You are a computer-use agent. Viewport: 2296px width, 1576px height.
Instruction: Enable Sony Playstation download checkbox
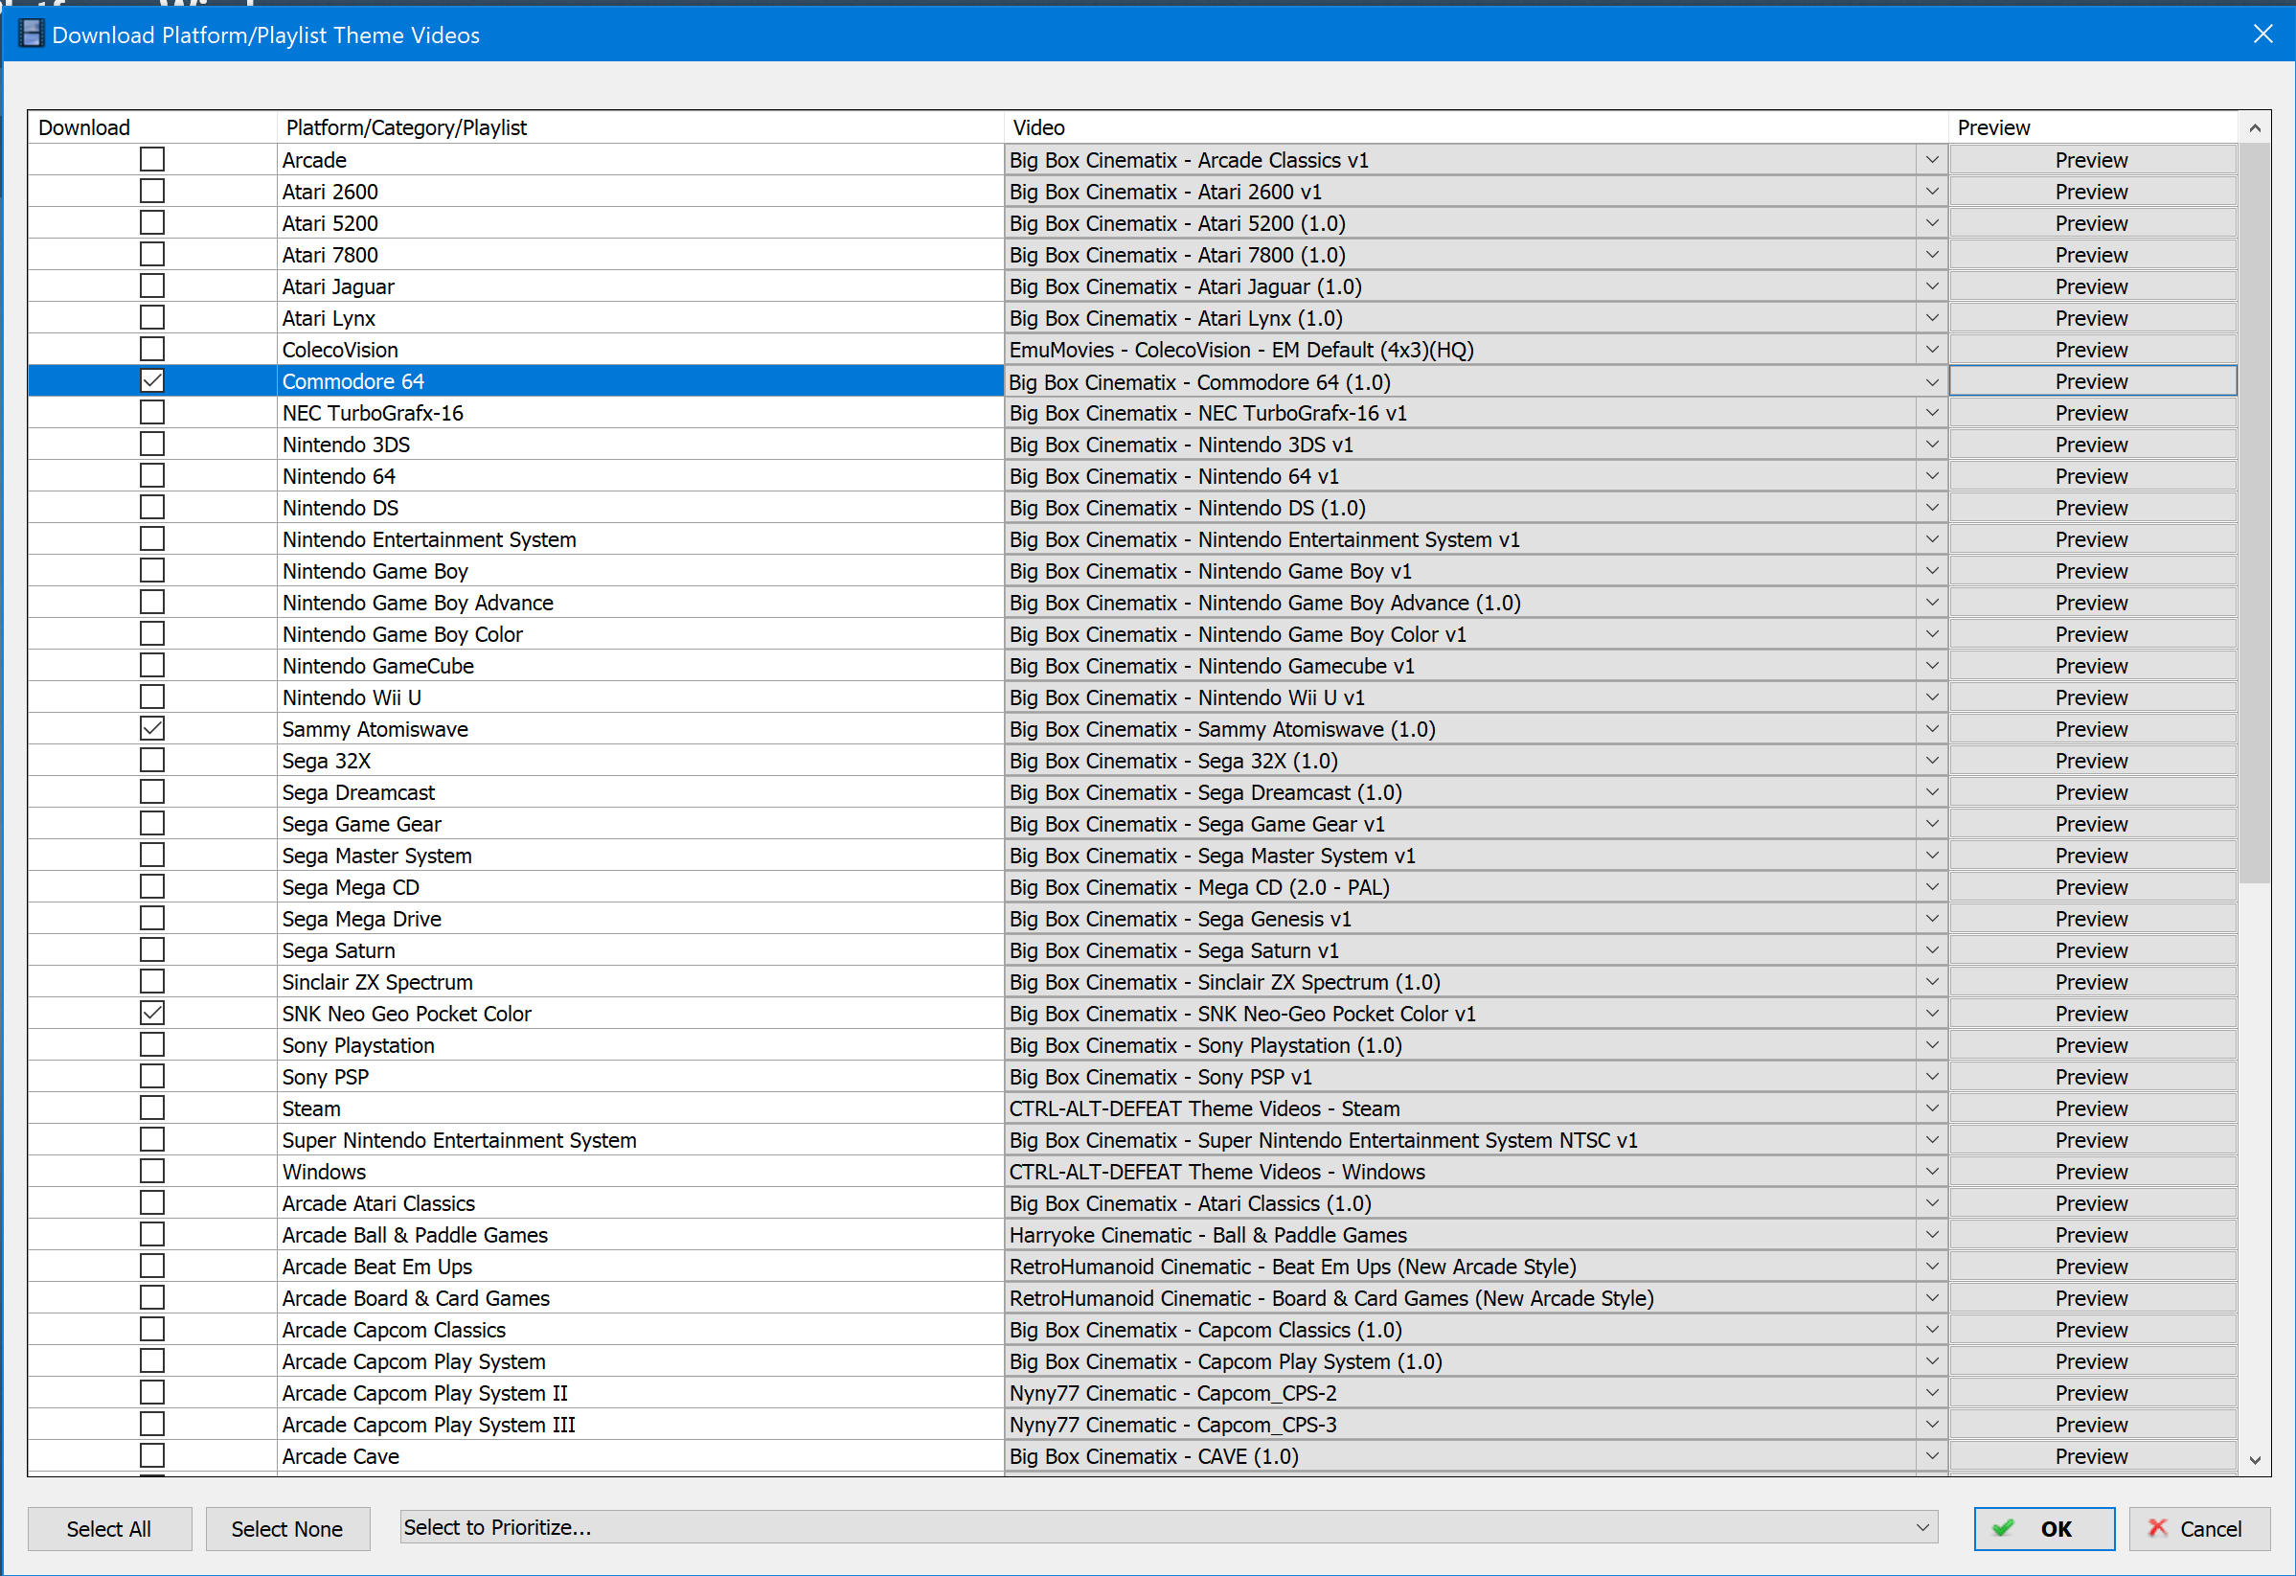click(x=152, y=1044)
